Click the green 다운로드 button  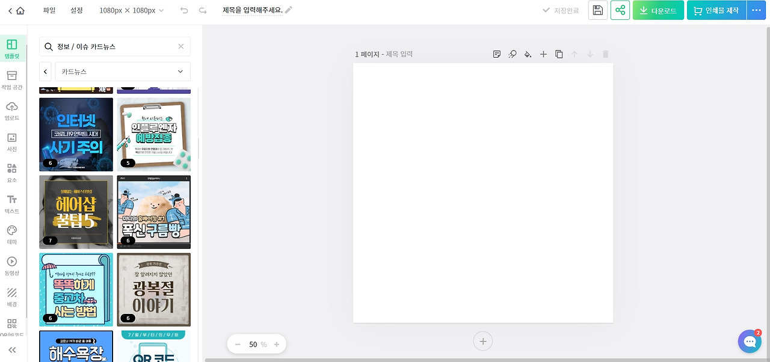[x=658, y=10]
